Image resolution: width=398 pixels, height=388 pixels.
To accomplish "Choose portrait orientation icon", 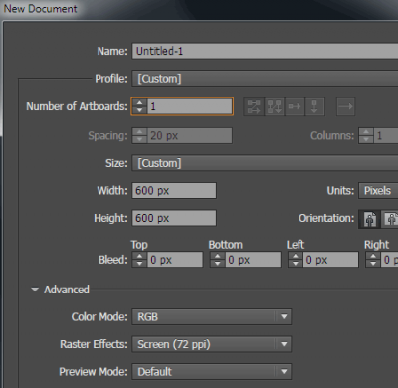I will (x=370, y=219).
